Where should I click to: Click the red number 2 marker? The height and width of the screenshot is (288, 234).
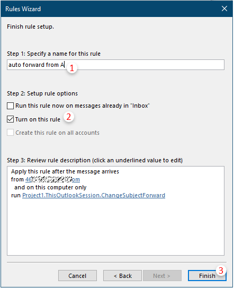tap(69, 117)
